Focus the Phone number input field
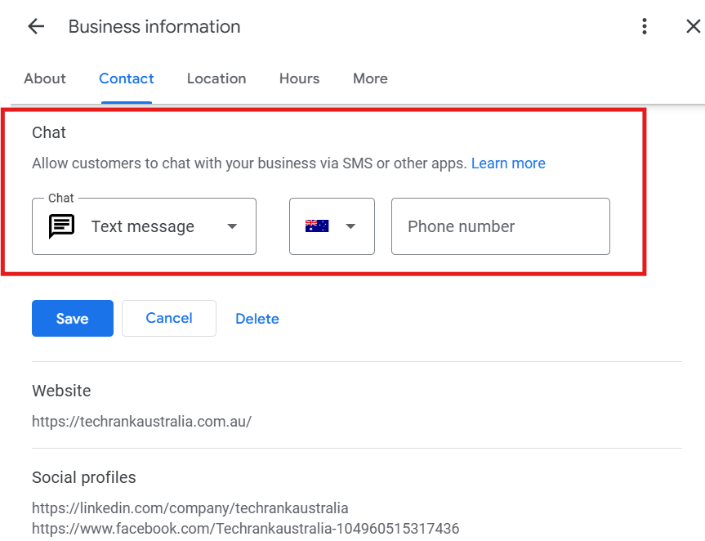 click(500, 226)
